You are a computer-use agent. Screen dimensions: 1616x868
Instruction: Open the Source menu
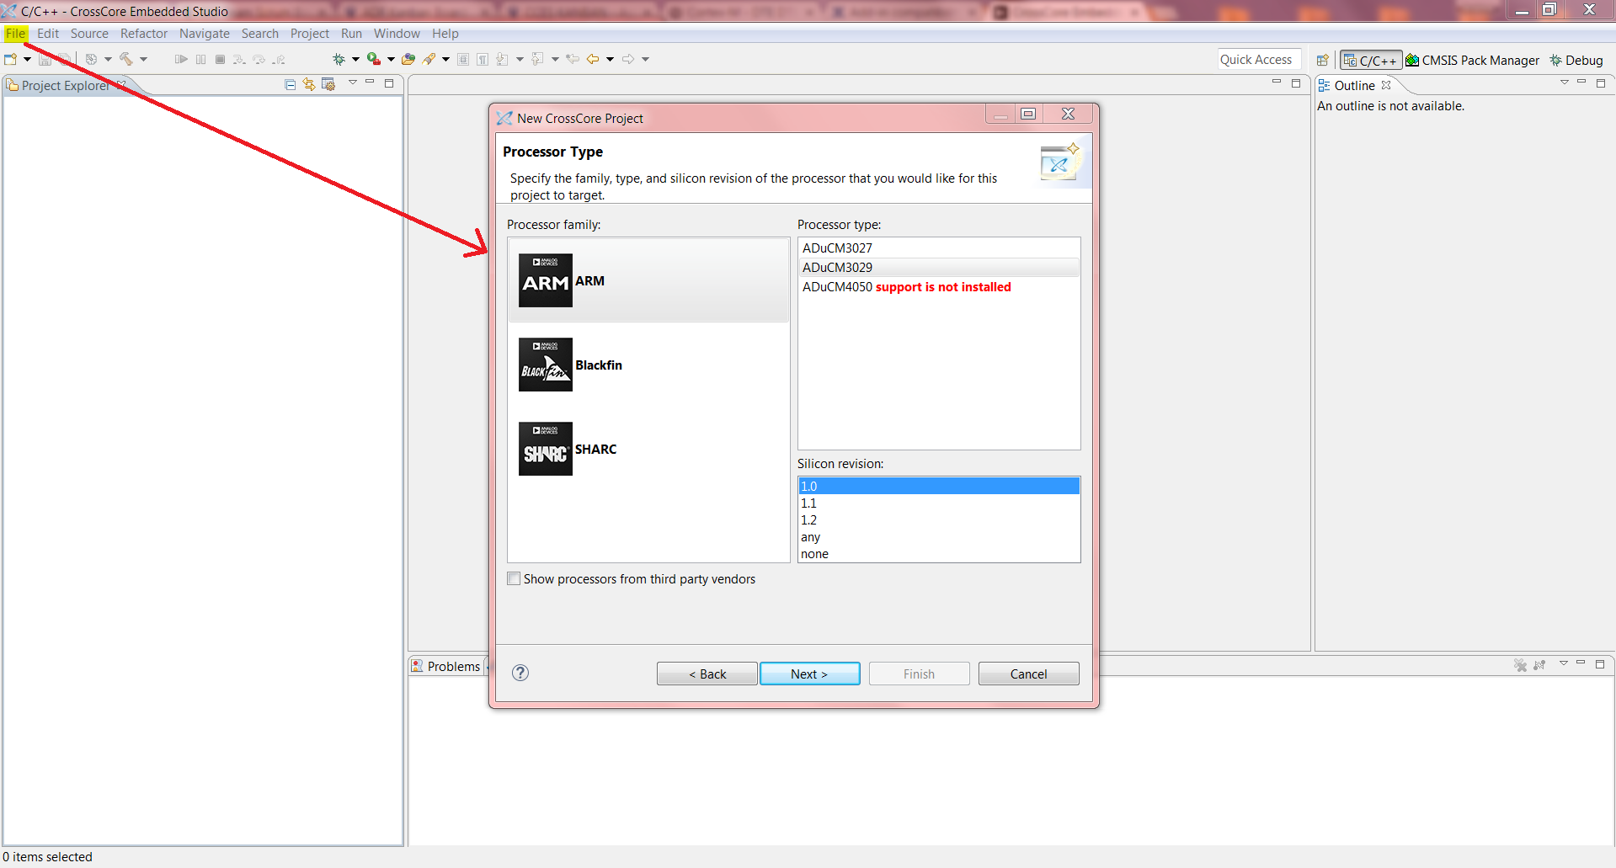click(89, 34)
